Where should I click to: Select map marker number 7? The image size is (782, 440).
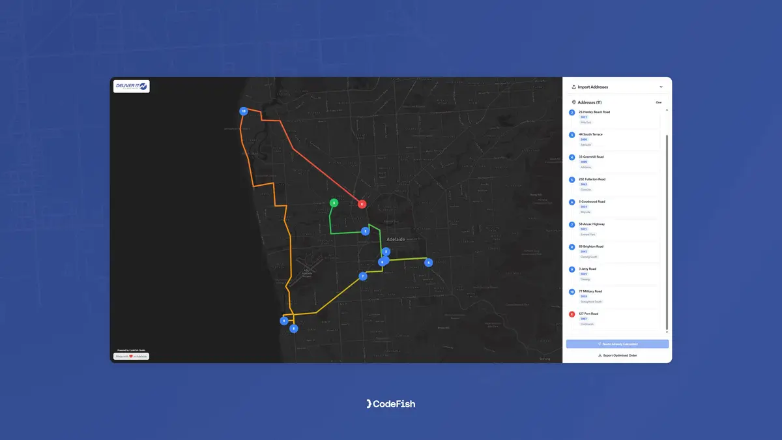(363, 276)
